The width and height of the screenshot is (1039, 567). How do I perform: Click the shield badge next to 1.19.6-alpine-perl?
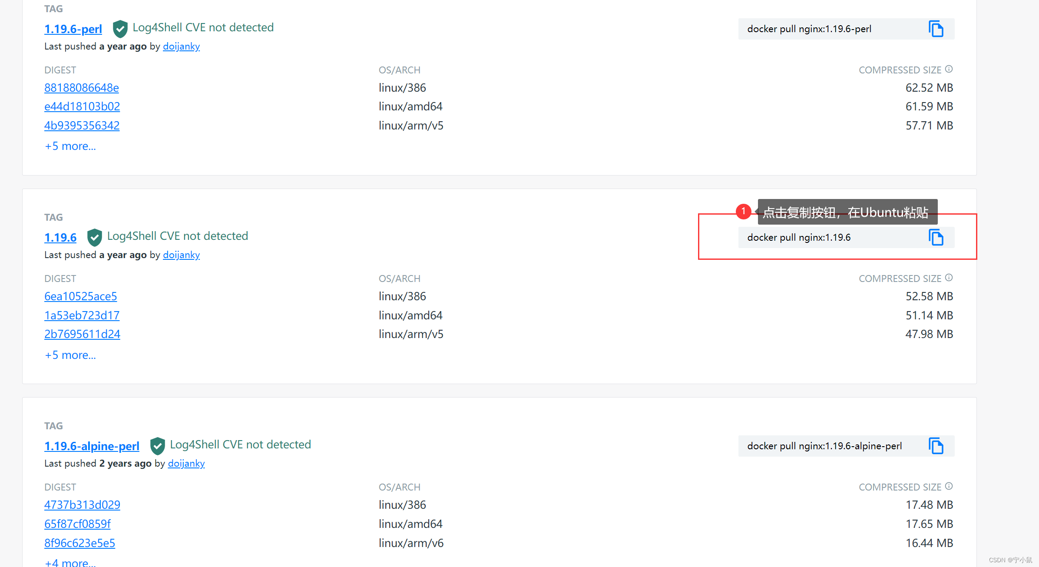pyautogui.click(x=157, y=446)
